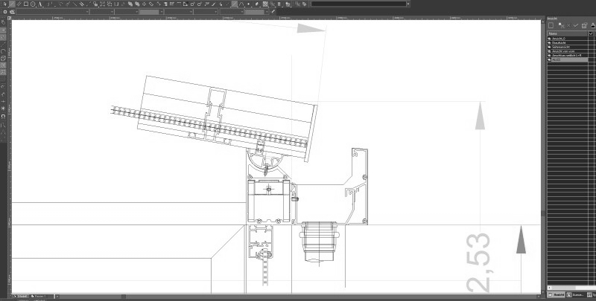596x301 pixels.
Task: Select the Rectangle drawing tool
Action: pyautogui.click(x=25, y=4)
